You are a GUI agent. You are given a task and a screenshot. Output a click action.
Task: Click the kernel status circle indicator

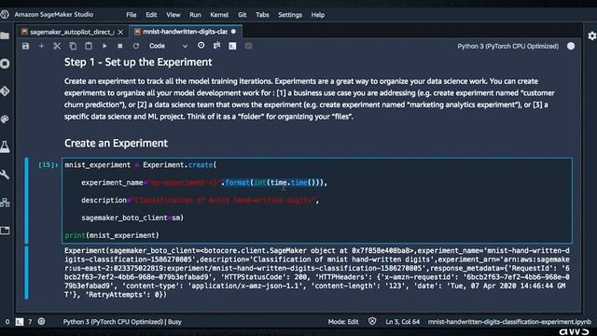click(x=571, y=46)
